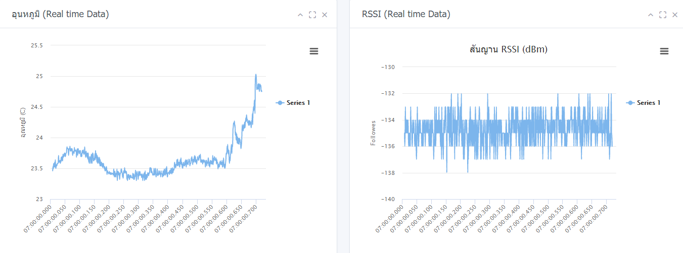Screen dimensions: 683x253
Task: Click the Followes y-axis title
Action: (x=373, y=133)
